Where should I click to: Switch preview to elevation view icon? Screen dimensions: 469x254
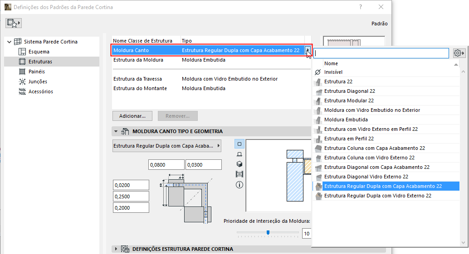tap(239, 154)
